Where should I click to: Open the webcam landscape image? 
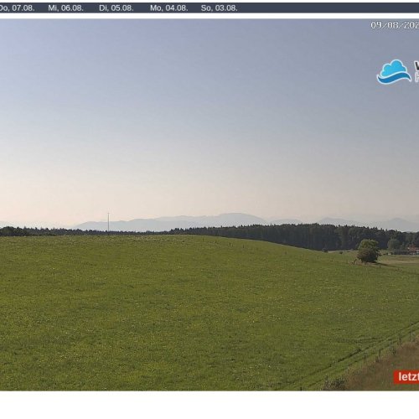[209, 204]
